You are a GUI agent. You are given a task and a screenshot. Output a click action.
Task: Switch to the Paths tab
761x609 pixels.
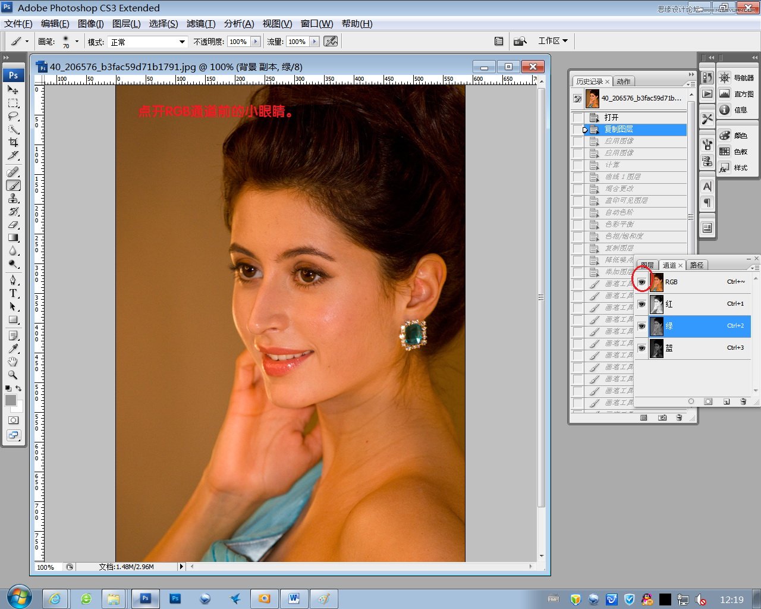pos(697,265)
